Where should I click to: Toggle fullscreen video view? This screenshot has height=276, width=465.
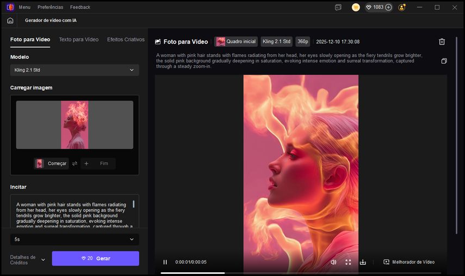click(348, 262)
